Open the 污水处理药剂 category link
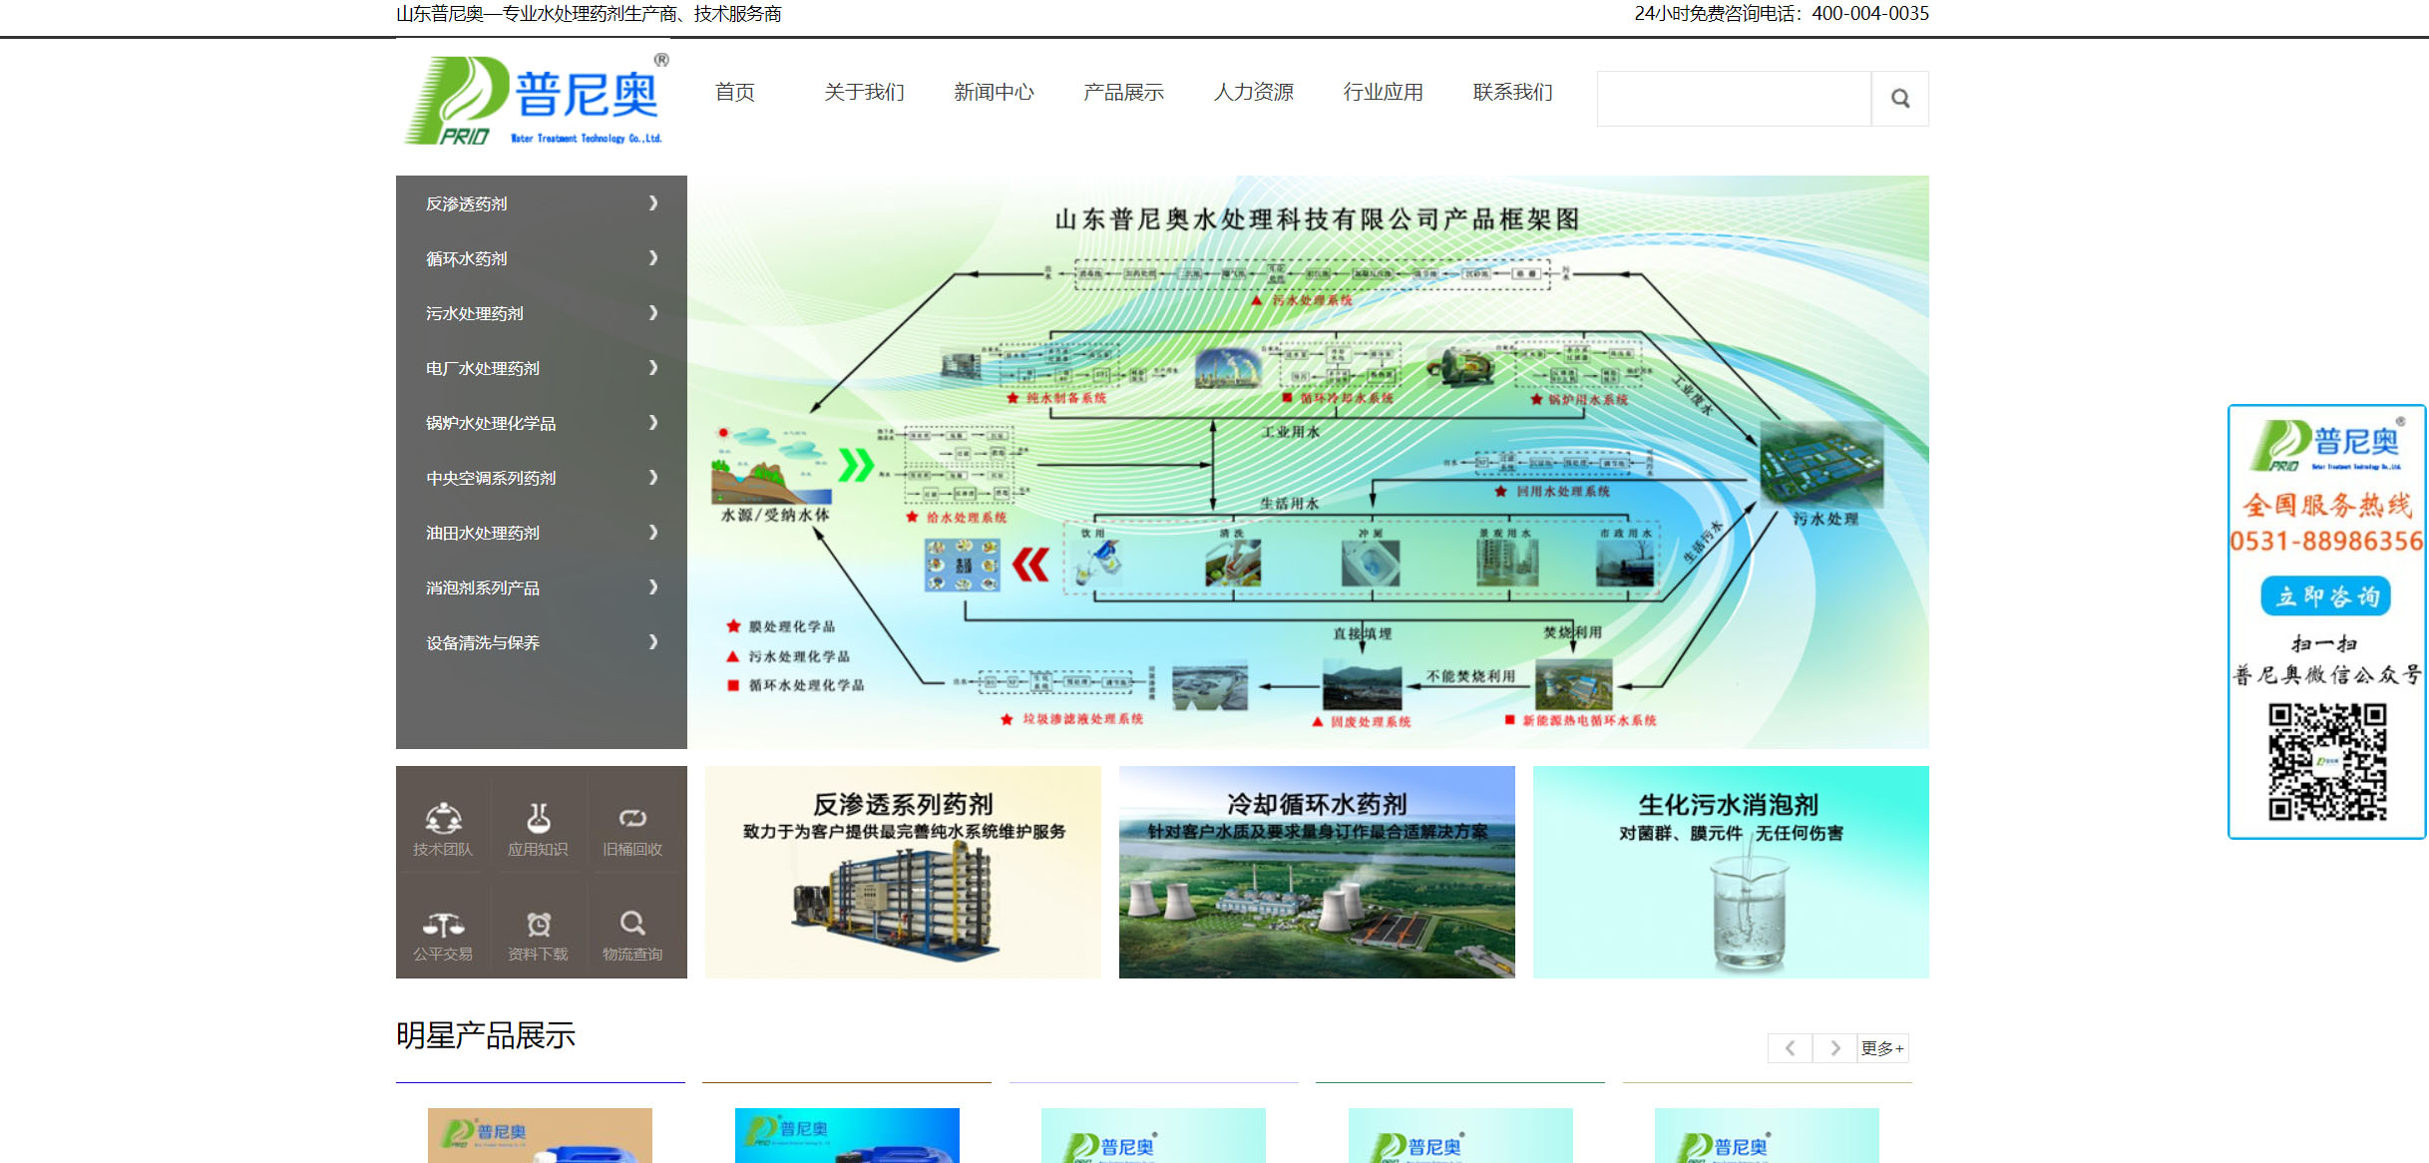Viewport: 2429px width, 1163px height. (x=475, y=313)
